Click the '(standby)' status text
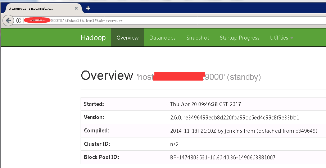 click(x=244, y=77)
